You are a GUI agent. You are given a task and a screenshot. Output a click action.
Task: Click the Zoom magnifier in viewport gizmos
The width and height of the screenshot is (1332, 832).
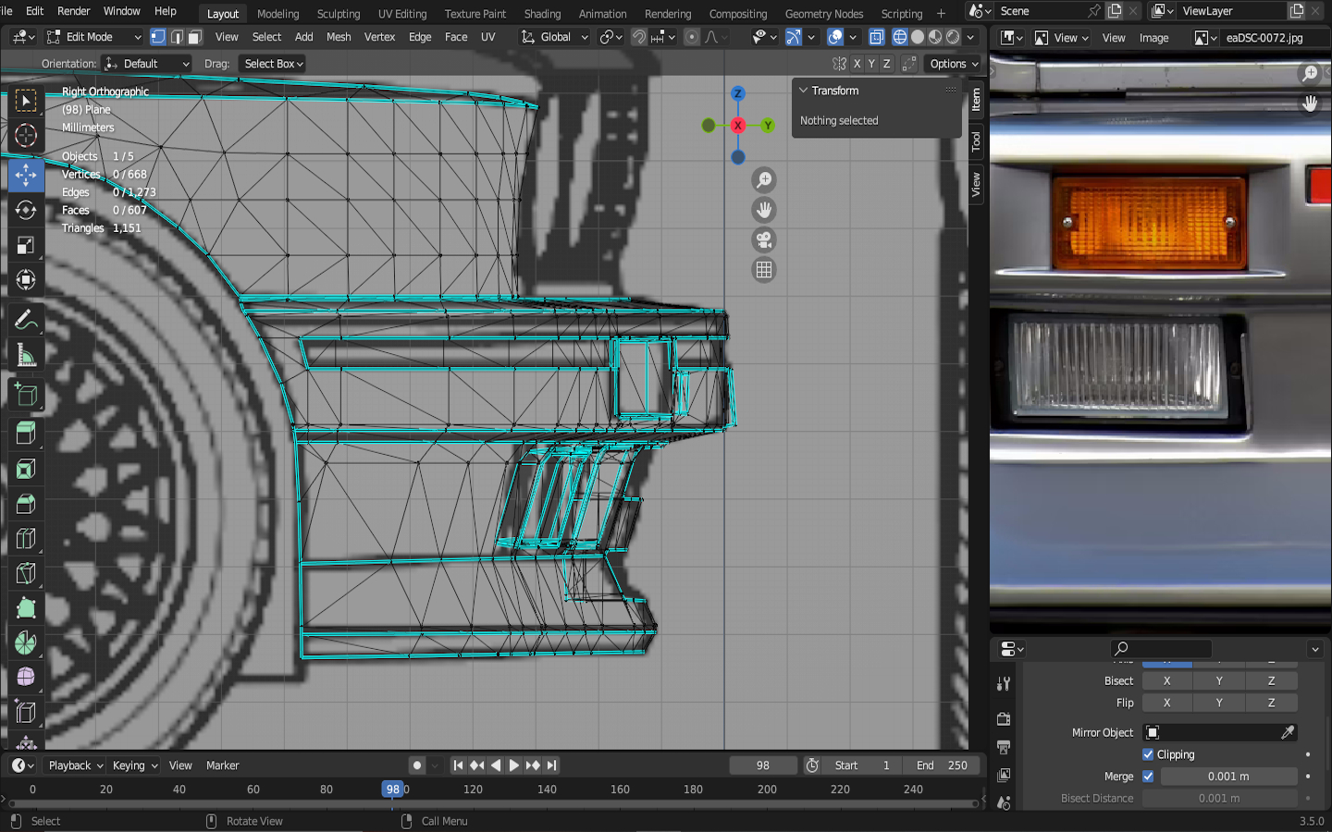(764, 180)
